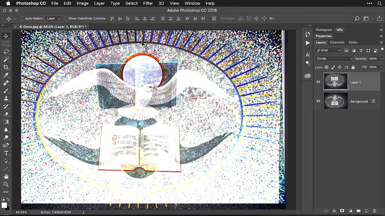This screenshot has height=216, width=385.
Task: Open the Filter menu
Action: click(148, 3)
